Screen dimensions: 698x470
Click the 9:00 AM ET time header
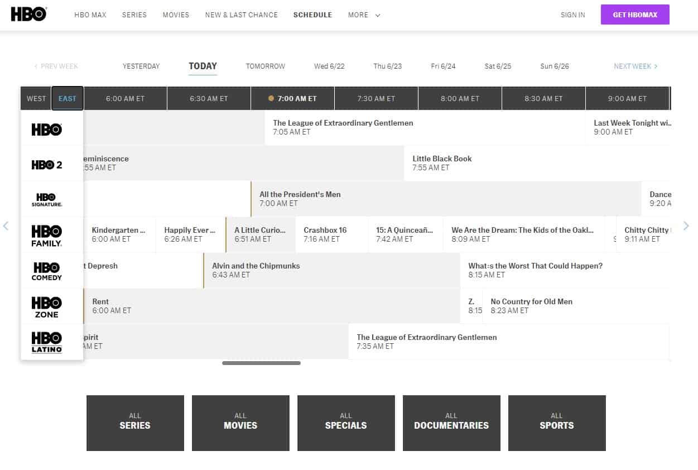click(x=627, y=98)
